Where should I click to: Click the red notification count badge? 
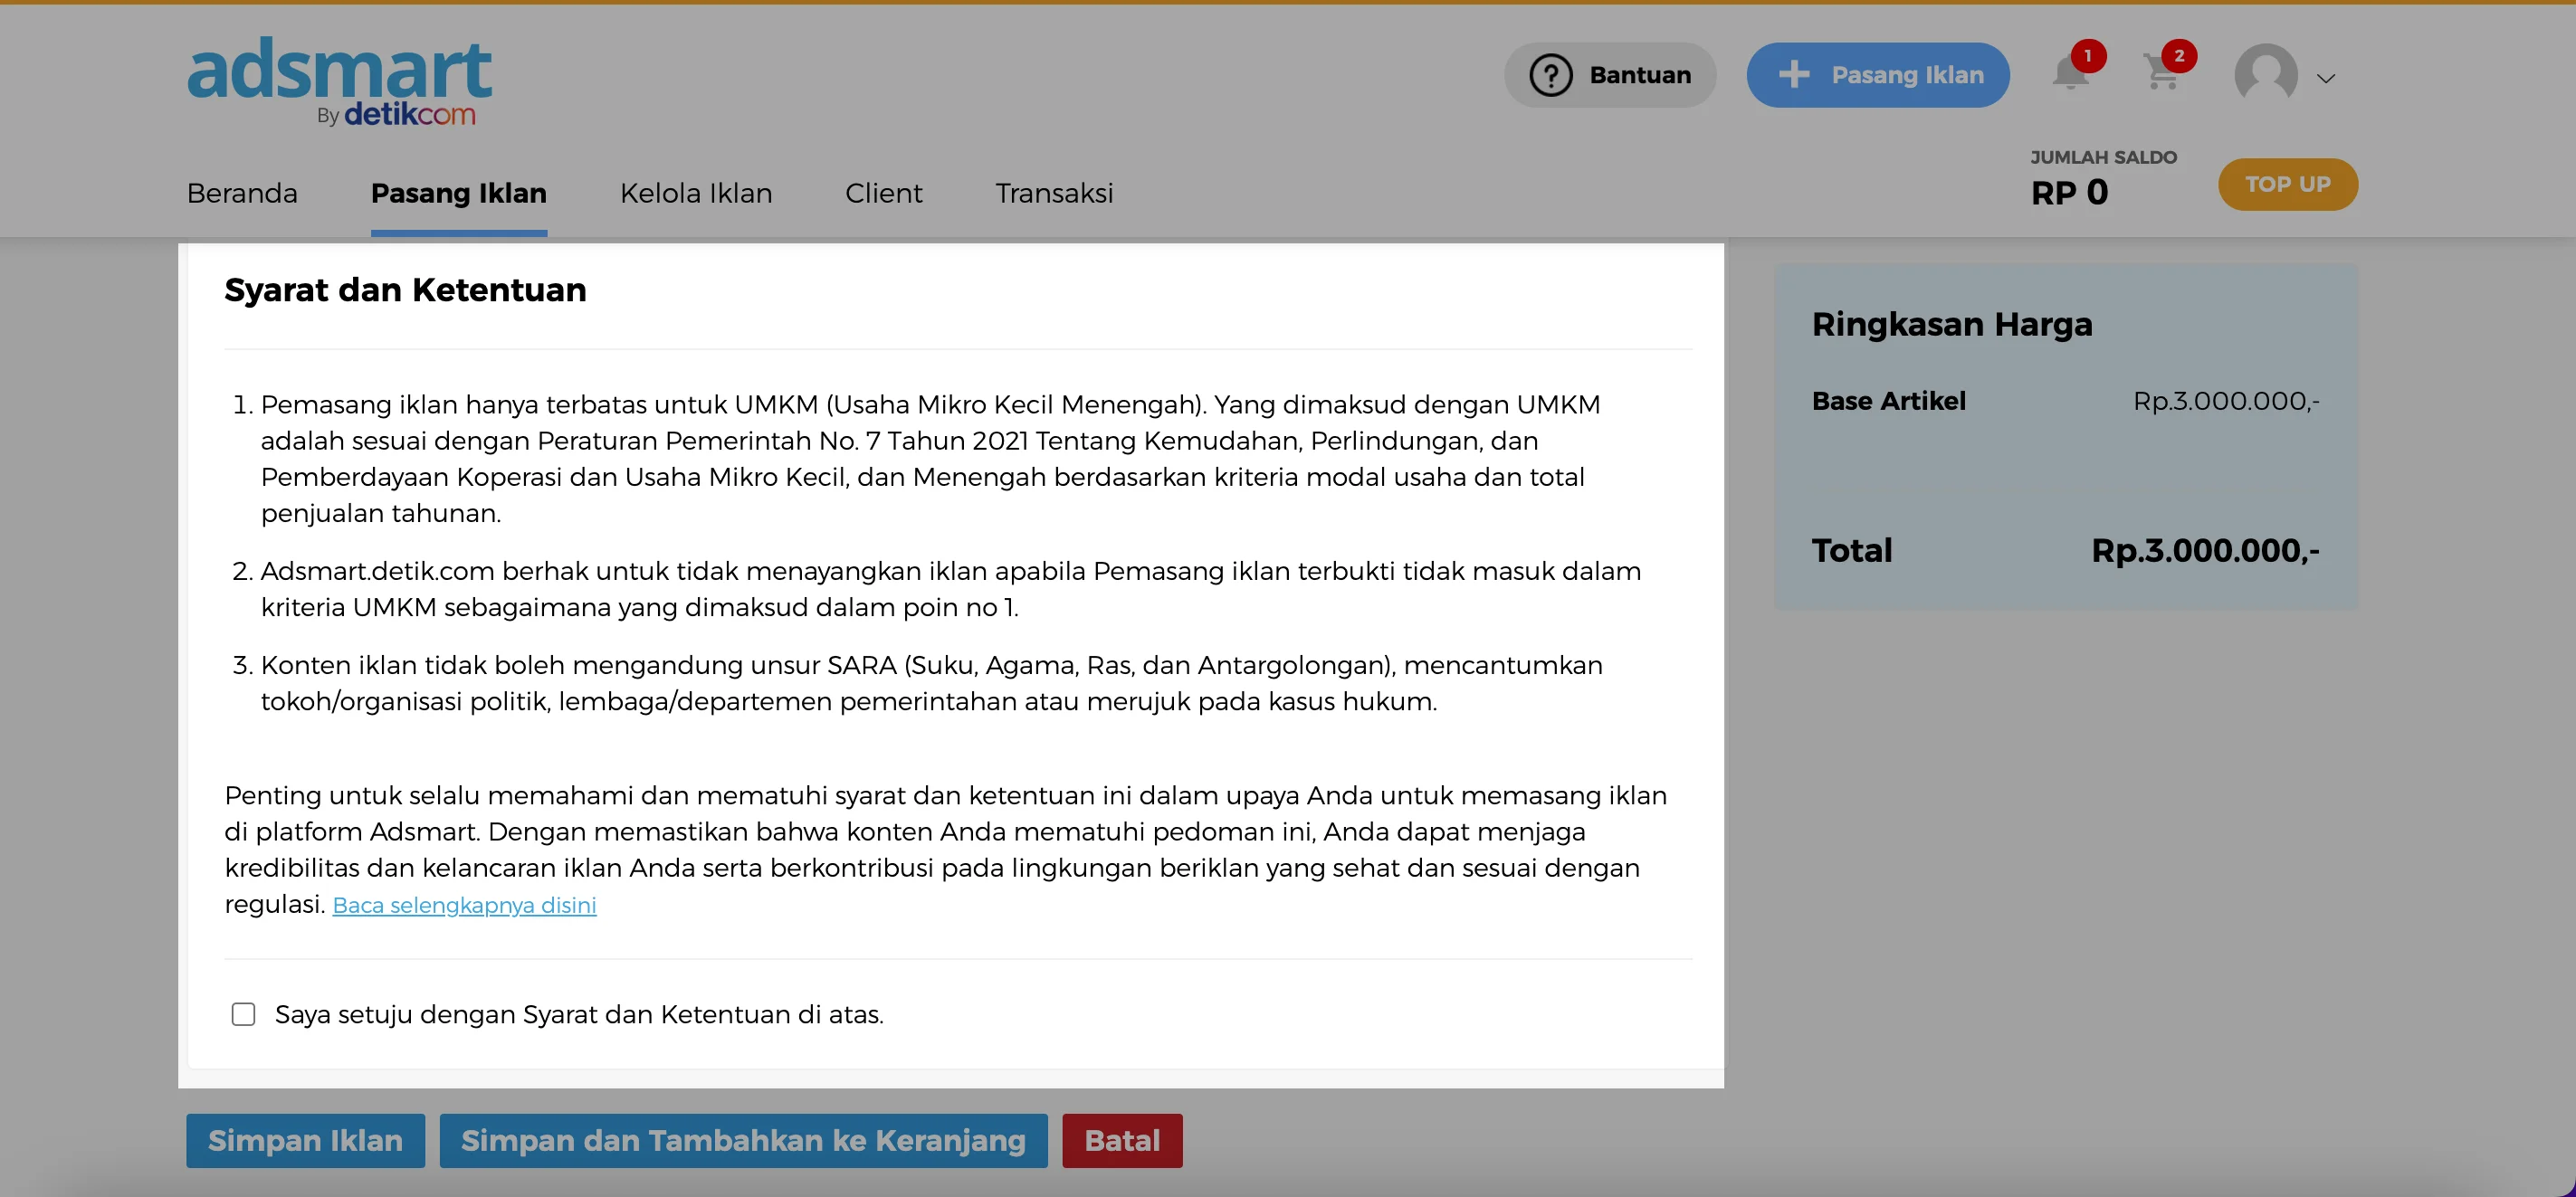point(2088,56)
